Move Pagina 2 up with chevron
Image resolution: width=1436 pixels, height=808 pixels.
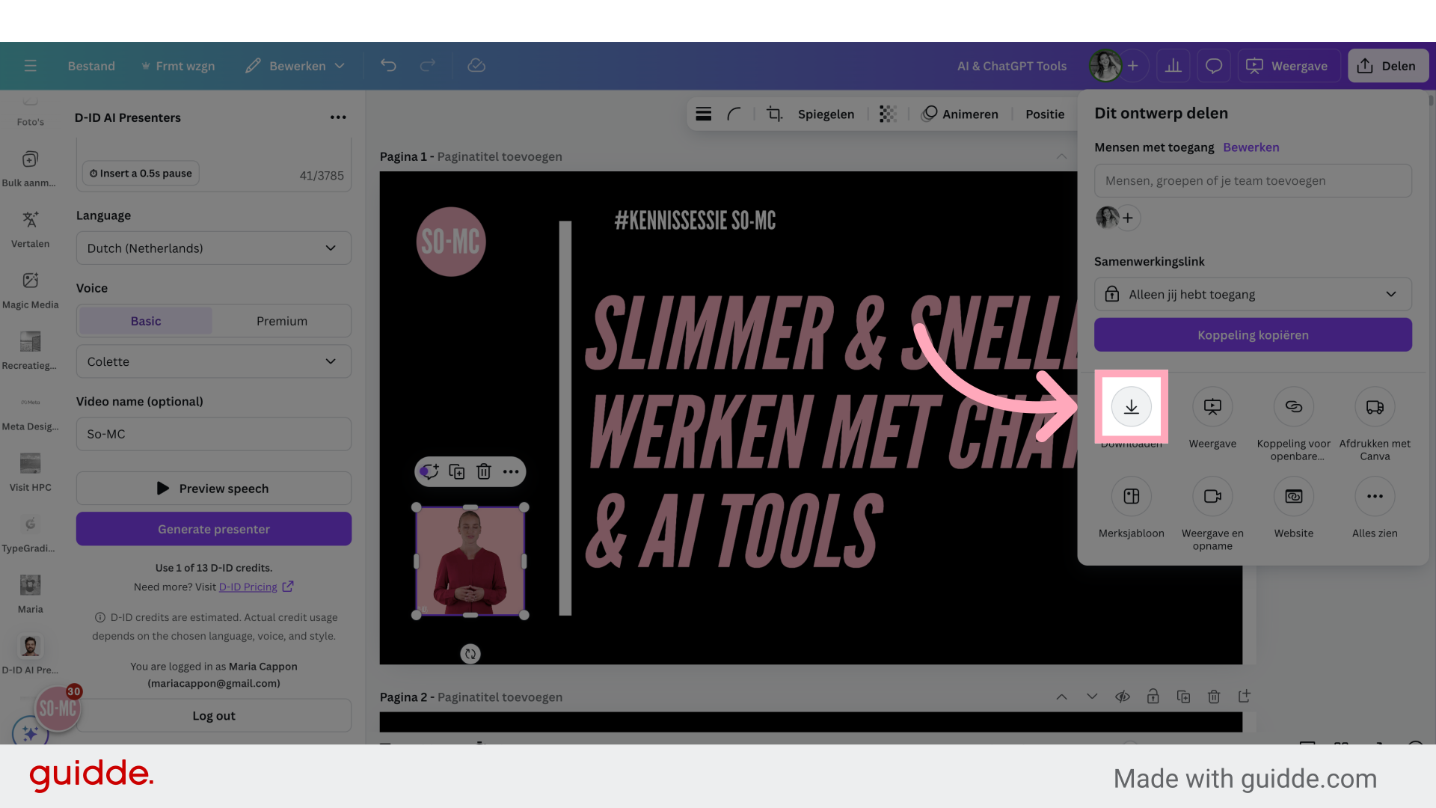[1061, 697]
